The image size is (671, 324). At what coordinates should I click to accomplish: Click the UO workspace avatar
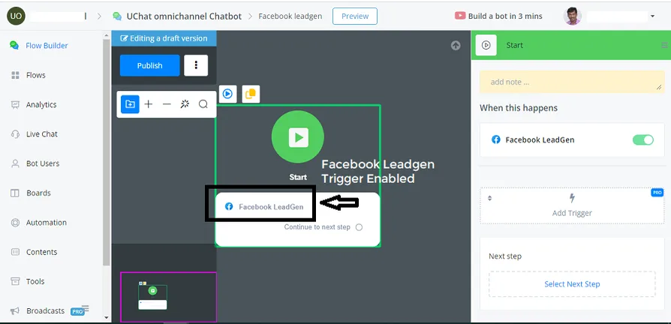16,16
